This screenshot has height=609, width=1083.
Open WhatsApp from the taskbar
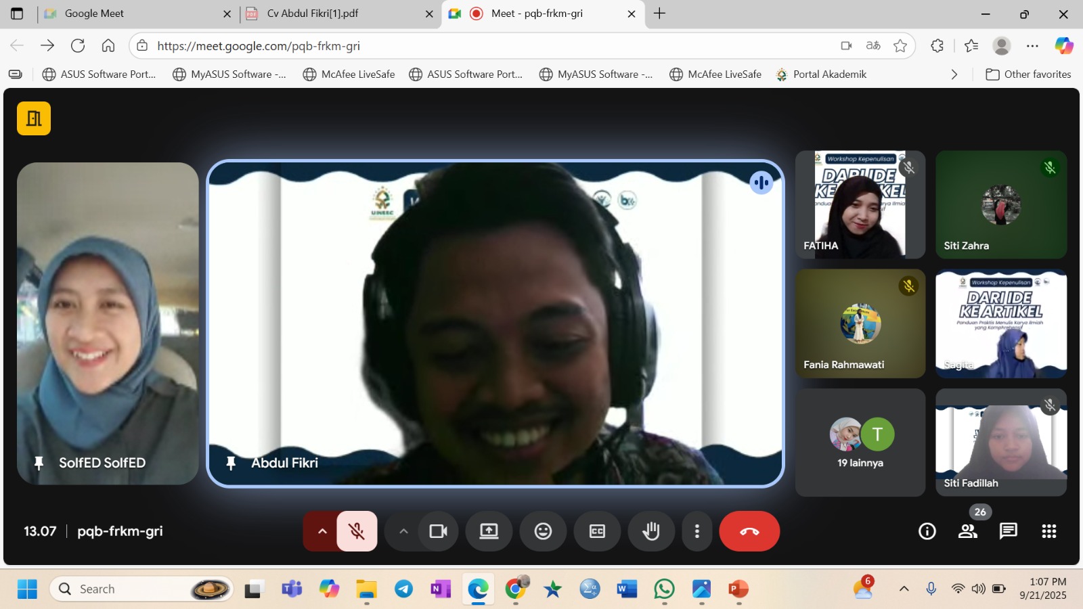[x=664, y=589]
